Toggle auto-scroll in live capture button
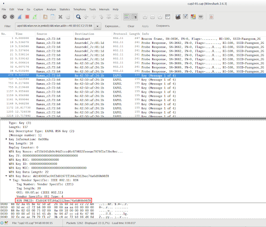Screen dimensions: 266x227 point(134,17)
